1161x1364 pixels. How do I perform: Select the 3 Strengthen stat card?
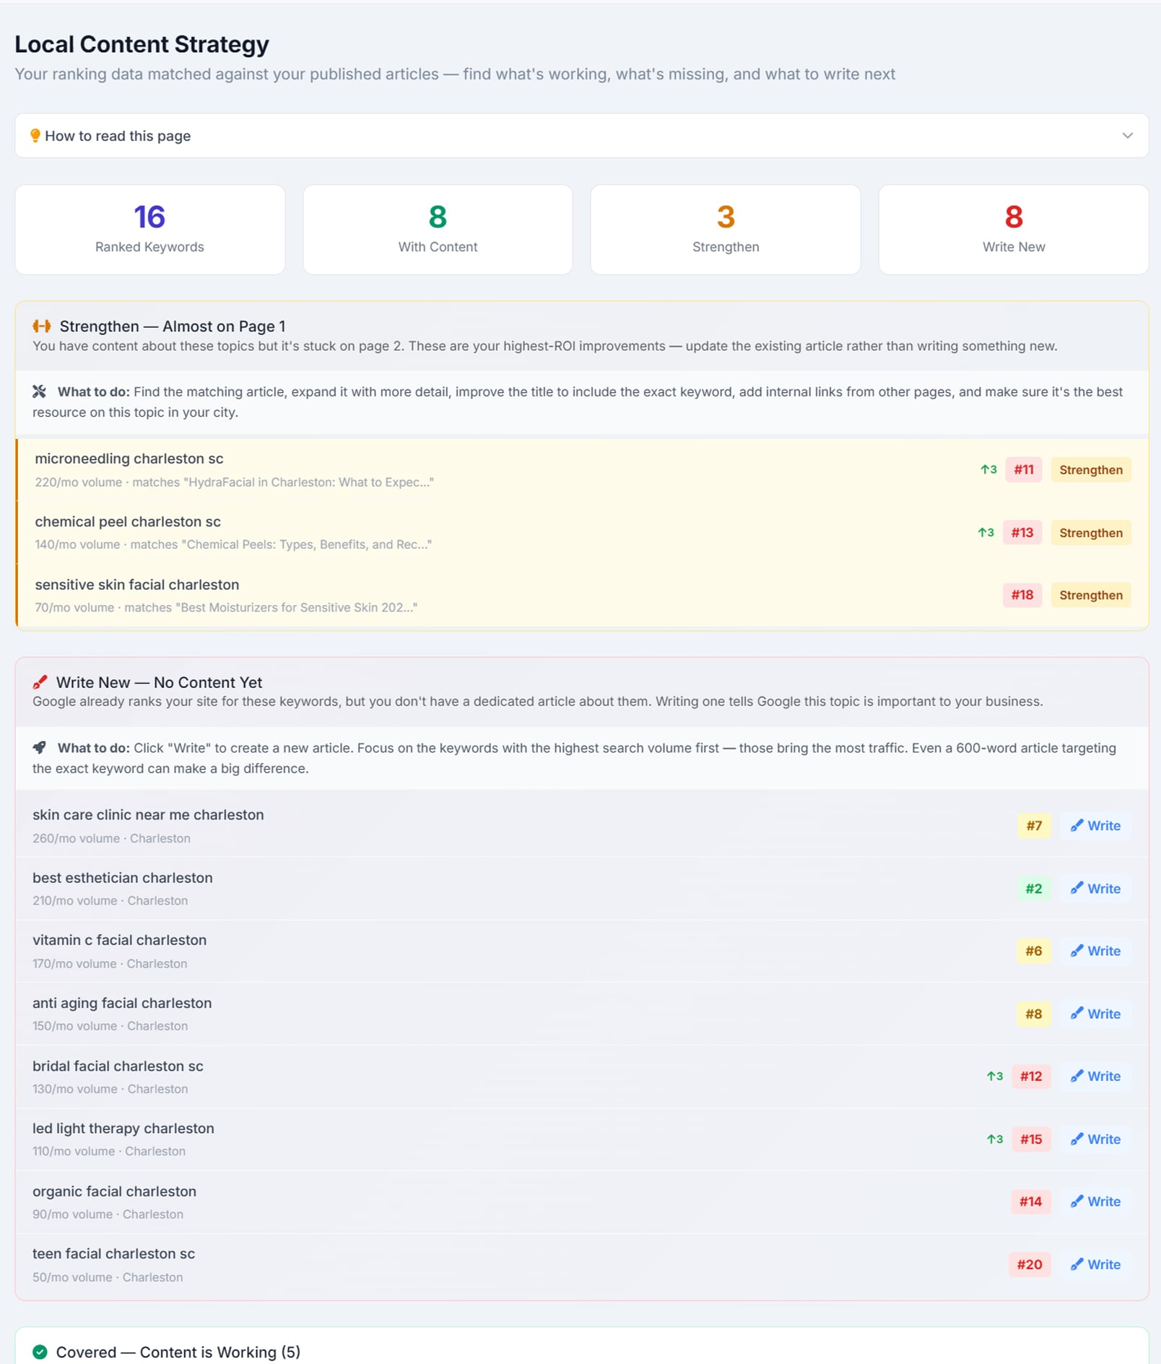[726, 230]
